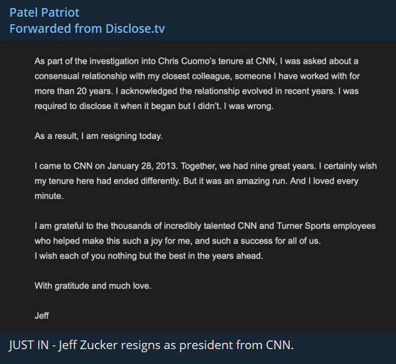This screenshot has height=364, width=396.
Task: Click the 'minute.' word ending third paragraph
Action: click(49, 196)
